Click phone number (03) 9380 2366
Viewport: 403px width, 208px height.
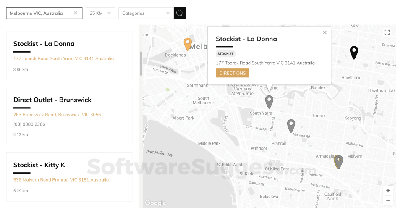(29, 124)
